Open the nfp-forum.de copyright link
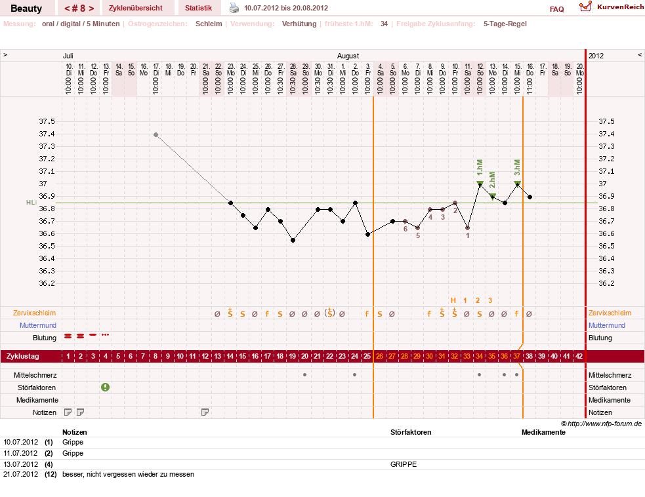The width and height of the screenshot is (645, 497). tap(601, 424)
